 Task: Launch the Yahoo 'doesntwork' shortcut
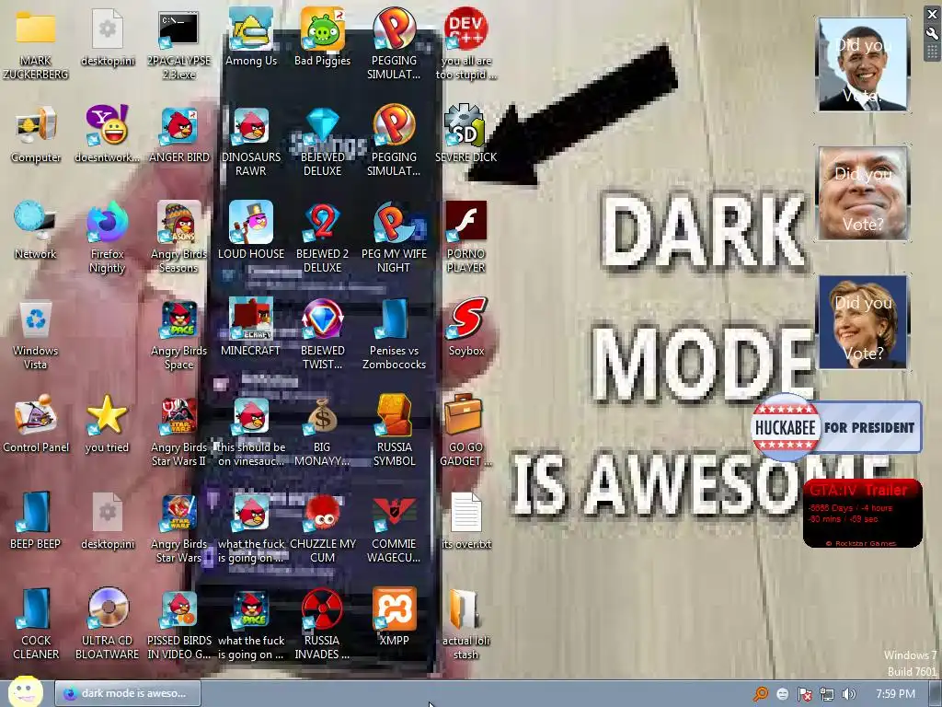(x=107, y=134)
